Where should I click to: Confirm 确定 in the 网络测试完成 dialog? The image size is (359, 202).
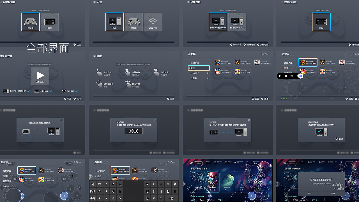click(x=339, y=139)
